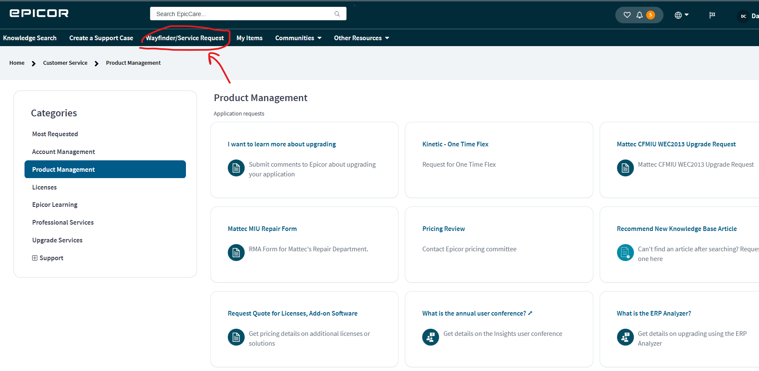
Task: Open Create a Support Case
Action: [x=101, y=38]
